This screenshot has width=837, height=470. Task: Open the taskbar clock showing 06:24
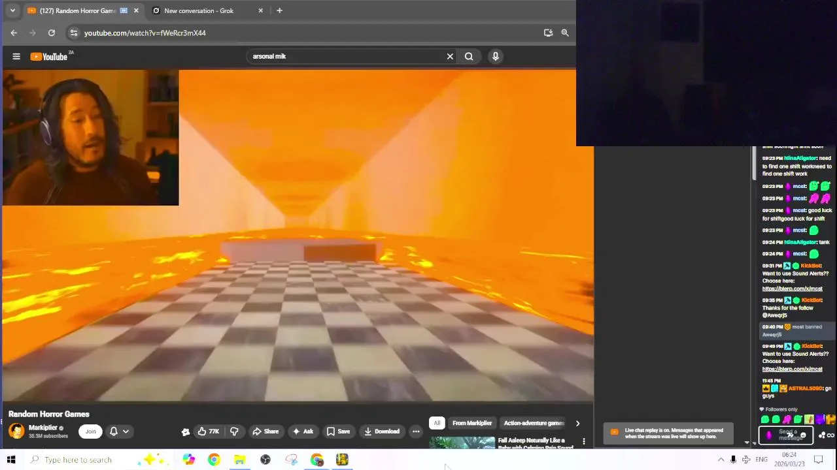(x=789, y=460)
